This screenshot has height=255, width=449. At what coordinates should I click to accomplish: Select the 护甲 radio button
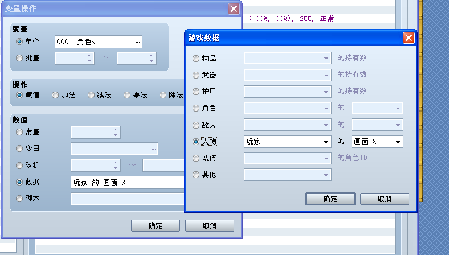(x=196, y=92)
